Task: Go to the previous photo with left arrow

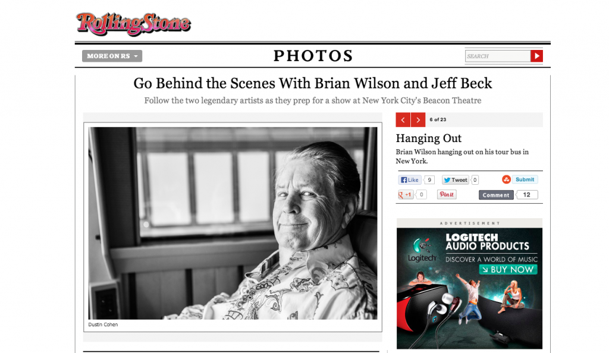Action: click(403, 120)
